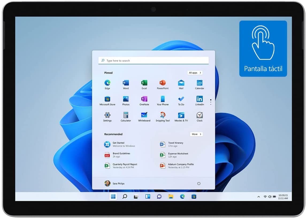Open the Mail app

181,84
